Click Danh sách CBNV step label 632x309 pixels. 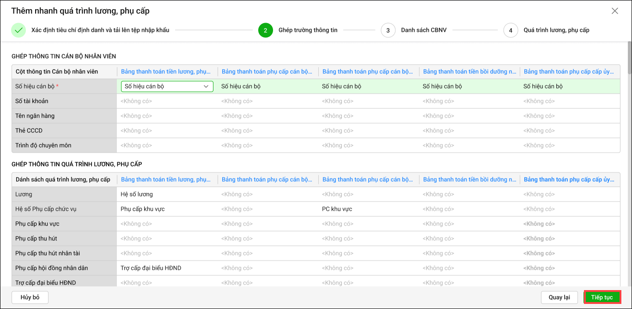(x=424, y=30)
